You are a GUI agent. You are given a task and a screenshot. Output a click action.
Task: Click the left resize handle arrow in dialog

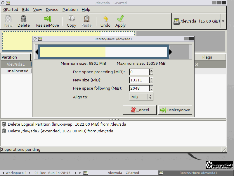pyautogui.click(x=37, y=52)
